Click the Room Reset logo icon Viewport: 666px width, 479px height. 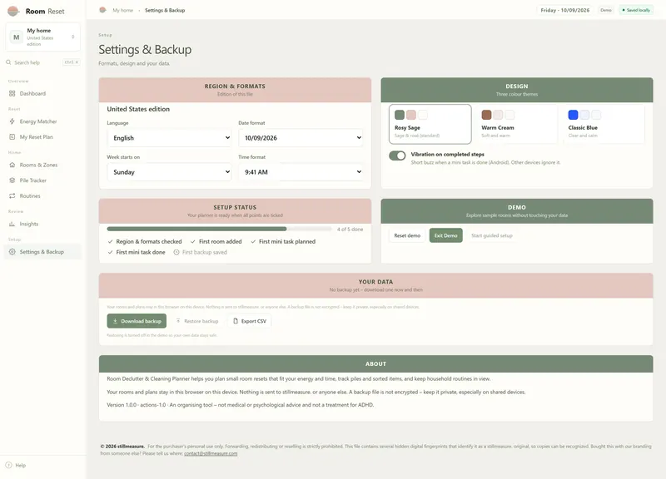point(13,11)
